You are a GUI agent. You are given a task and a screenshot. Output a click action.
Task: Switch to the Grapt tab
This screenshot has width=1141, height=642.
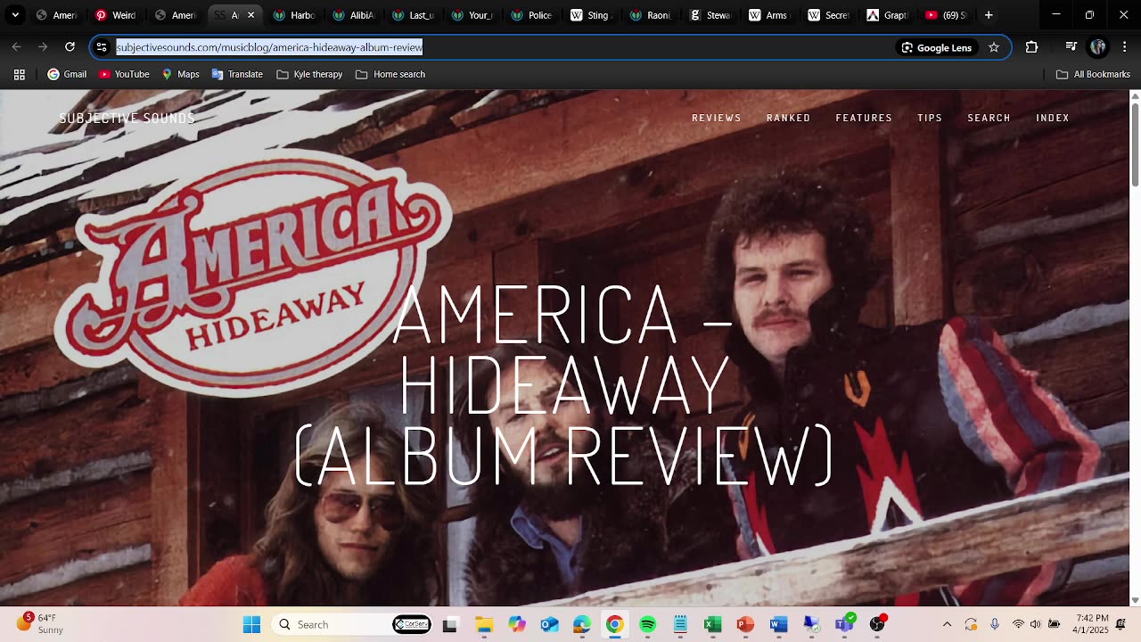click(887, 15)
